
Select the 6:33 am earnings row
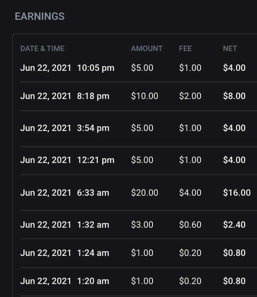(139, 193)
